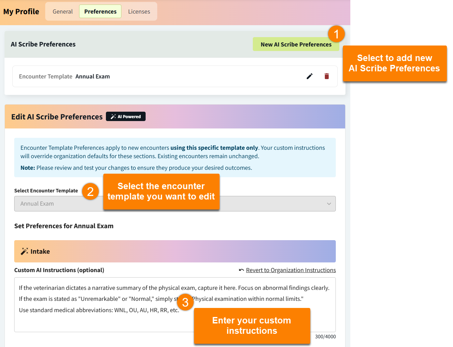Click the Select Encounter Template label

pyautogui.click(x=46, y=191)
